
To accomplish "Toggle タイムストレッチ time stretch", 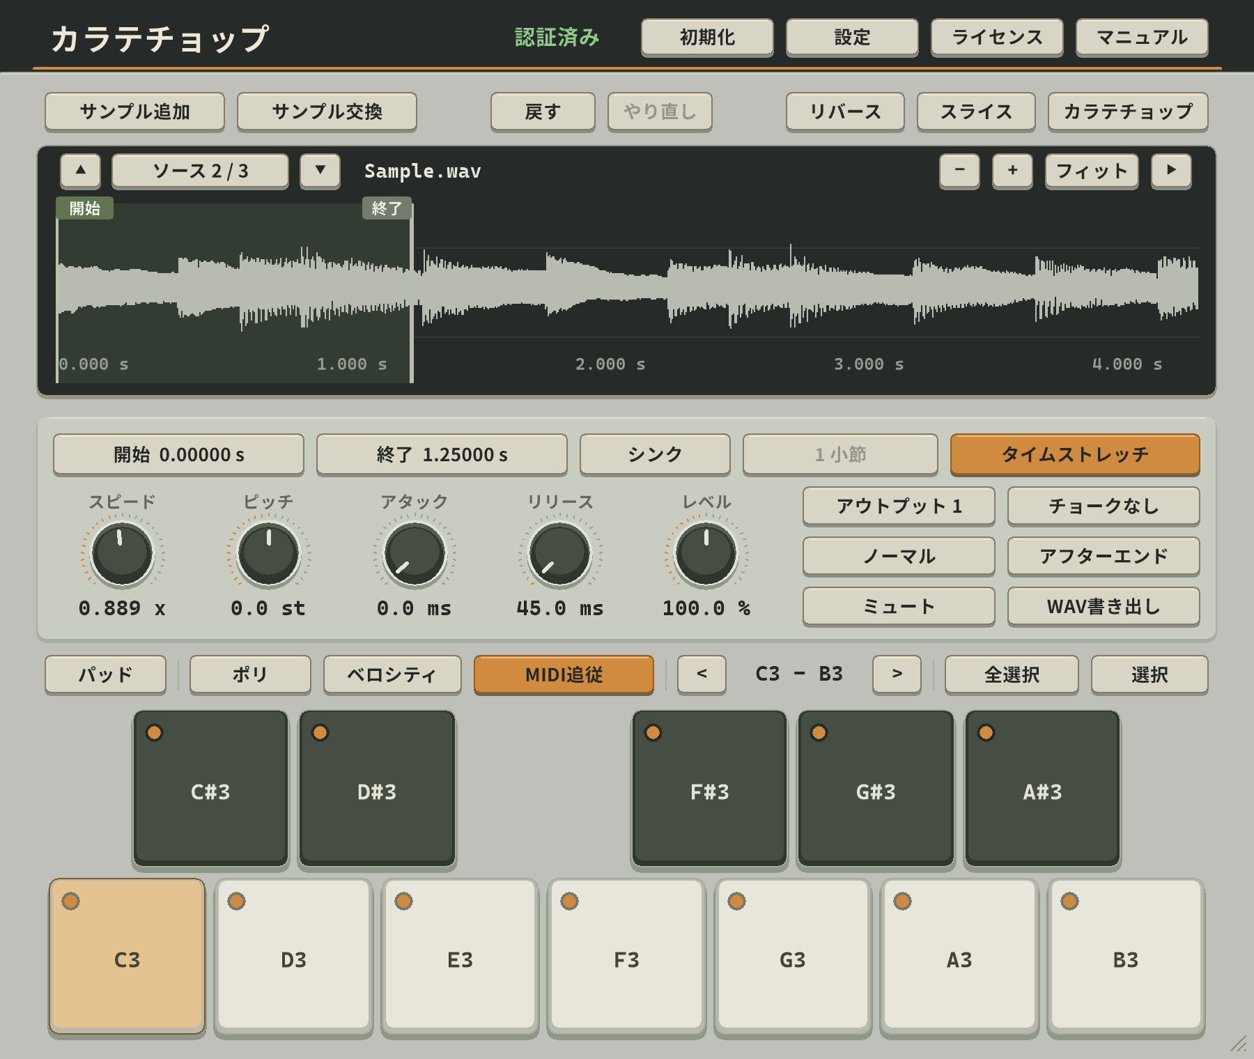I will click(1075, 454).
